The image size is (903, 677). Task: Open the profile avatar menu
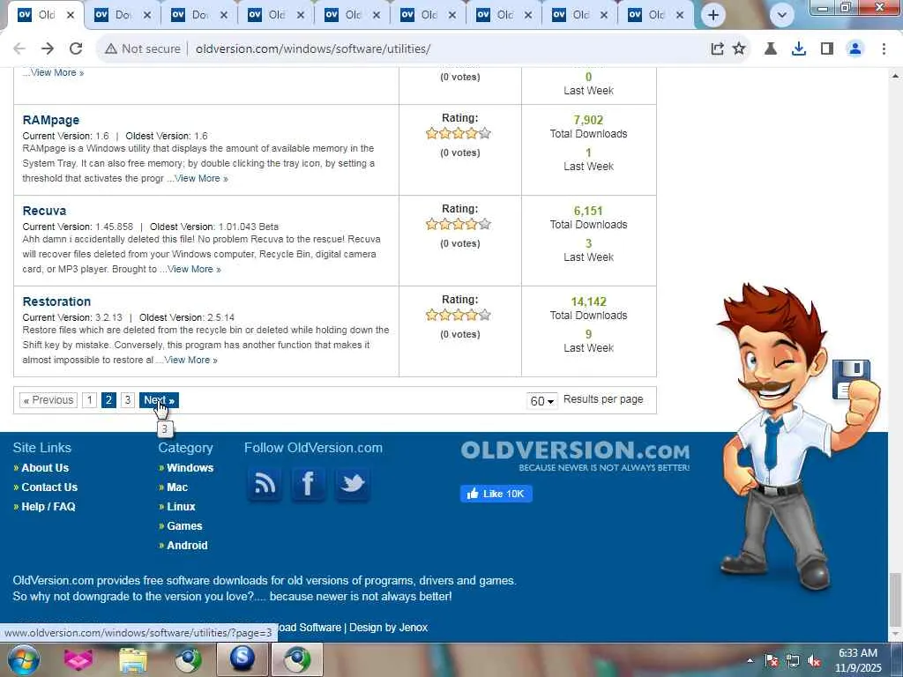tap(855, 49)
